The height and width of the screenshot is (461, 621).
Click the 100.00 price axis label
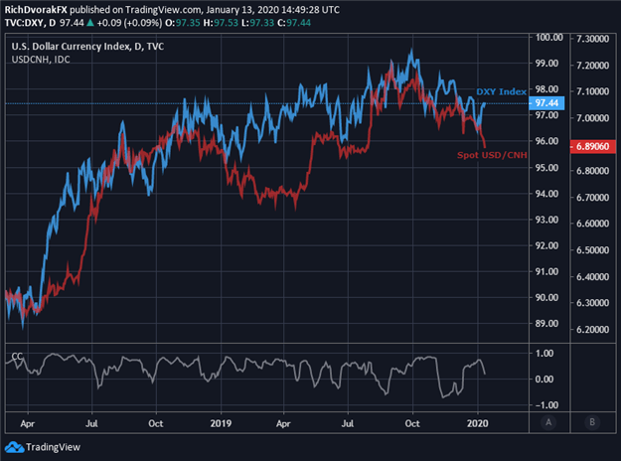(x=548, y=38)
